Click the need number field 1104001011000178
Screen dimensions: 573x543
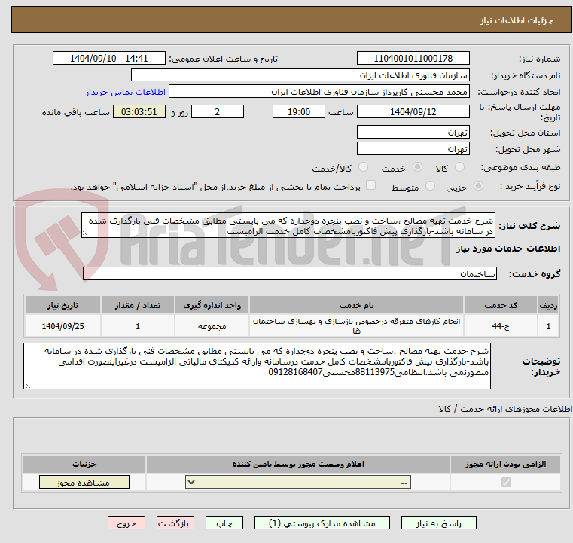[x=413, y=59]
